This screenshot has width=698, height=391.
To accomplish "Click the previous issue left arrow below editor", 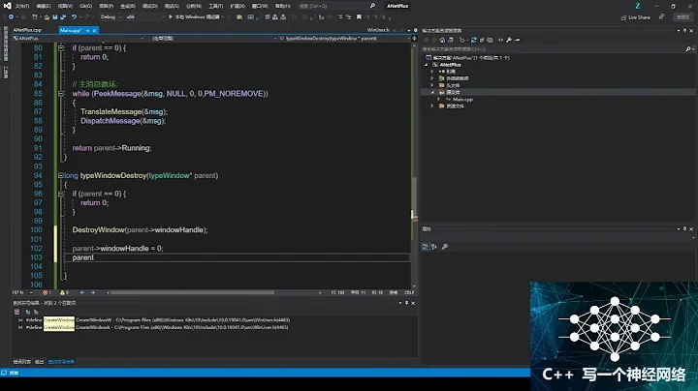I will point(81,292).
